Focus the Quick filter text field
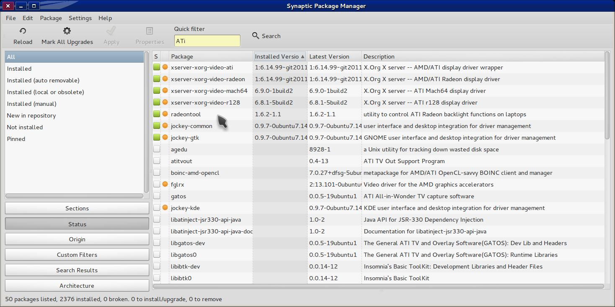The width and height of the screenshot is (615, 307). (x=207, y=41)
